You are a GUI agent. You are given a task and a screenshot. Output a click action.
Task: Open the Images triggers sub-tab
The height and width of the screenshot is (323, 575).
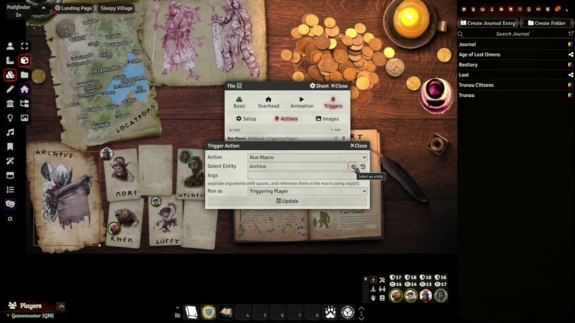[327, 119]
